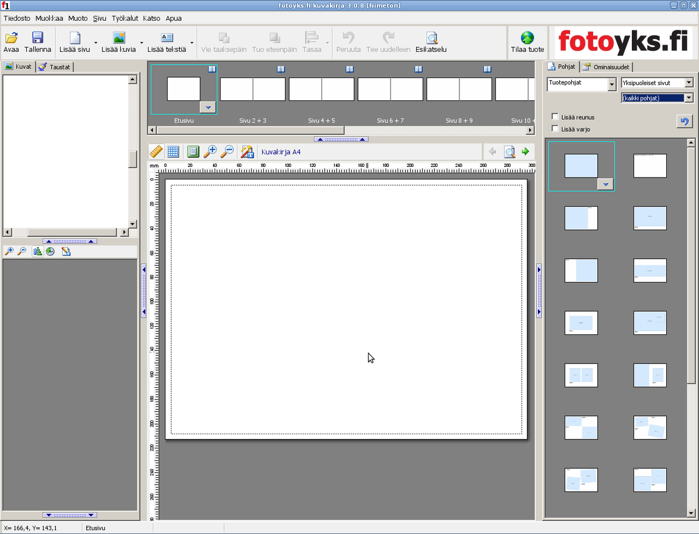This screenshot has height=534, width=699.
Task: Toggle the ruler tool icon
Action: pos(156,152)
